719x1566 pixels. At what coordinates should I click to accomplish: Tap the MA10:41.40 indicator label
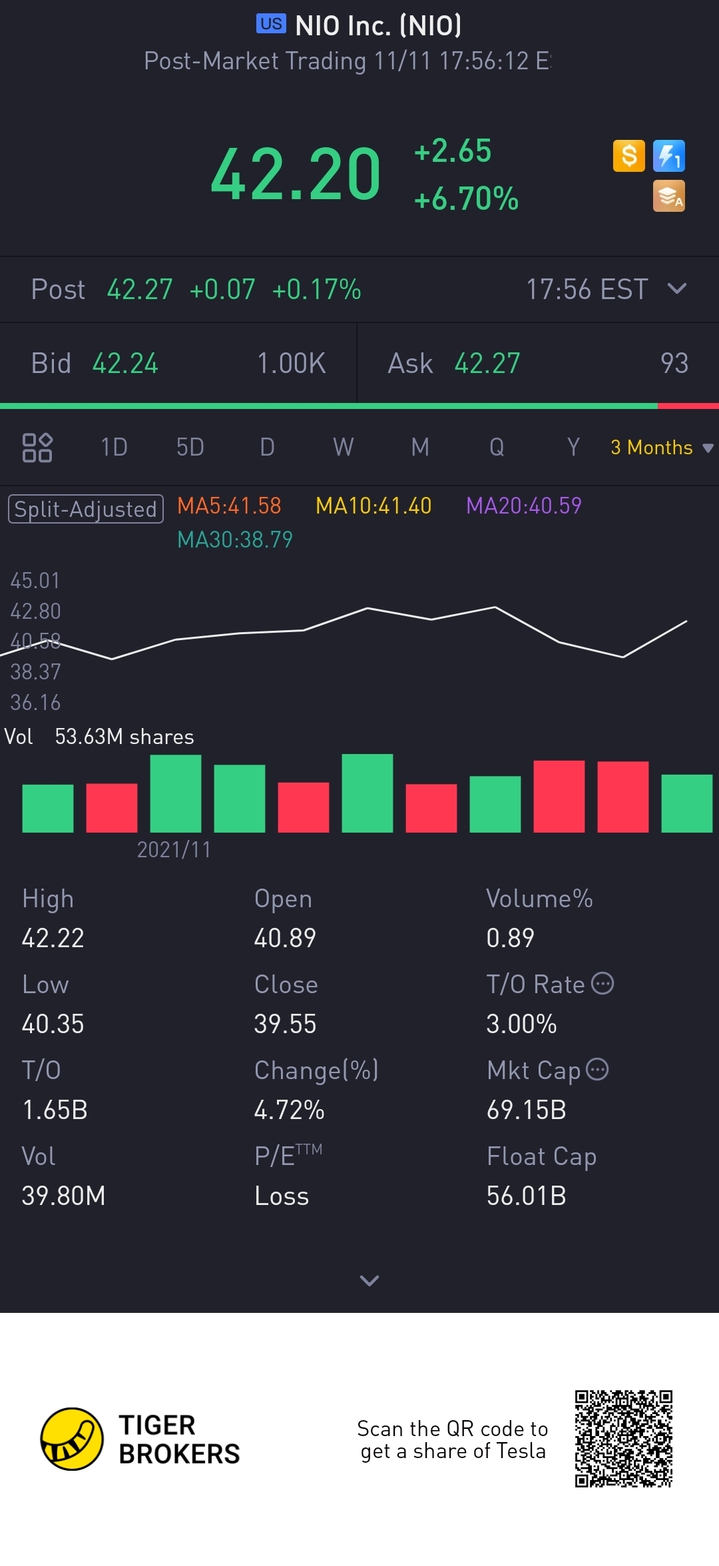click(373, 506)
